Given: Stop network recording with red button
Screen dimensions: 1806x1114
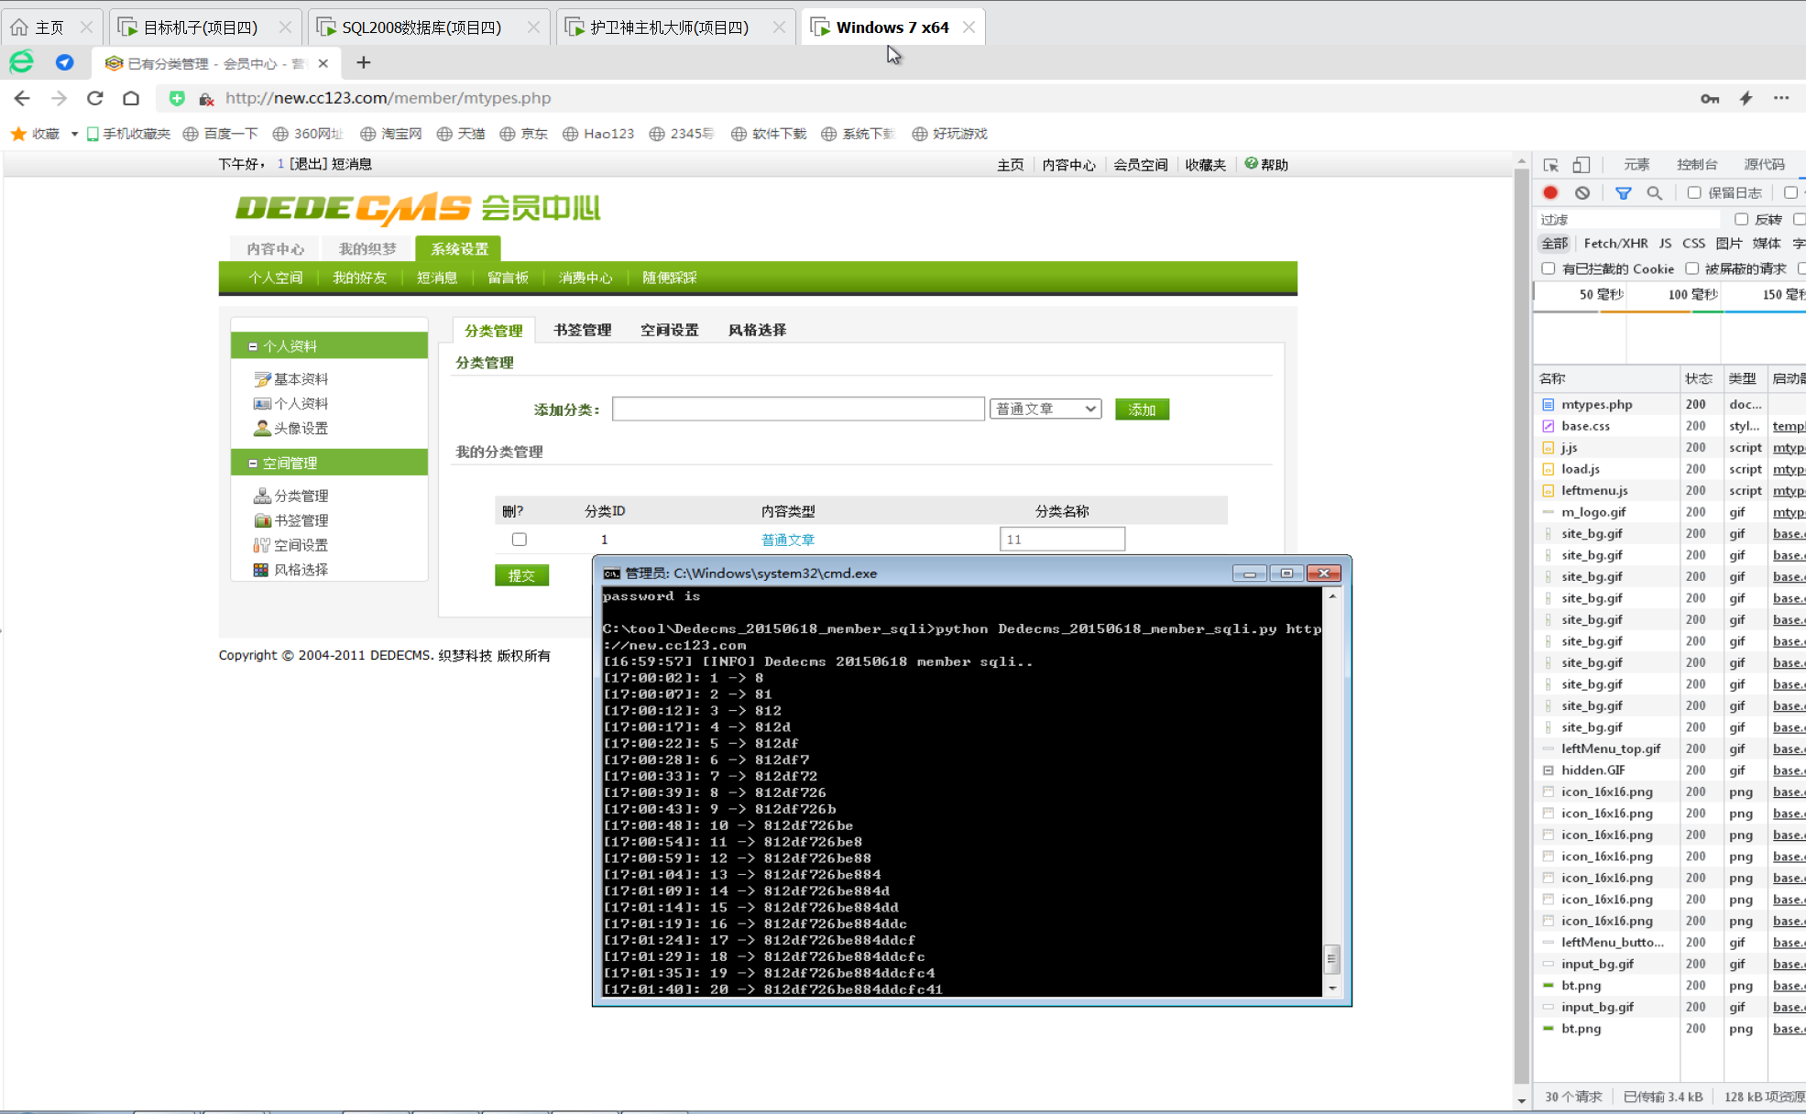Looking at the screenshot, I should [1550, 192].
